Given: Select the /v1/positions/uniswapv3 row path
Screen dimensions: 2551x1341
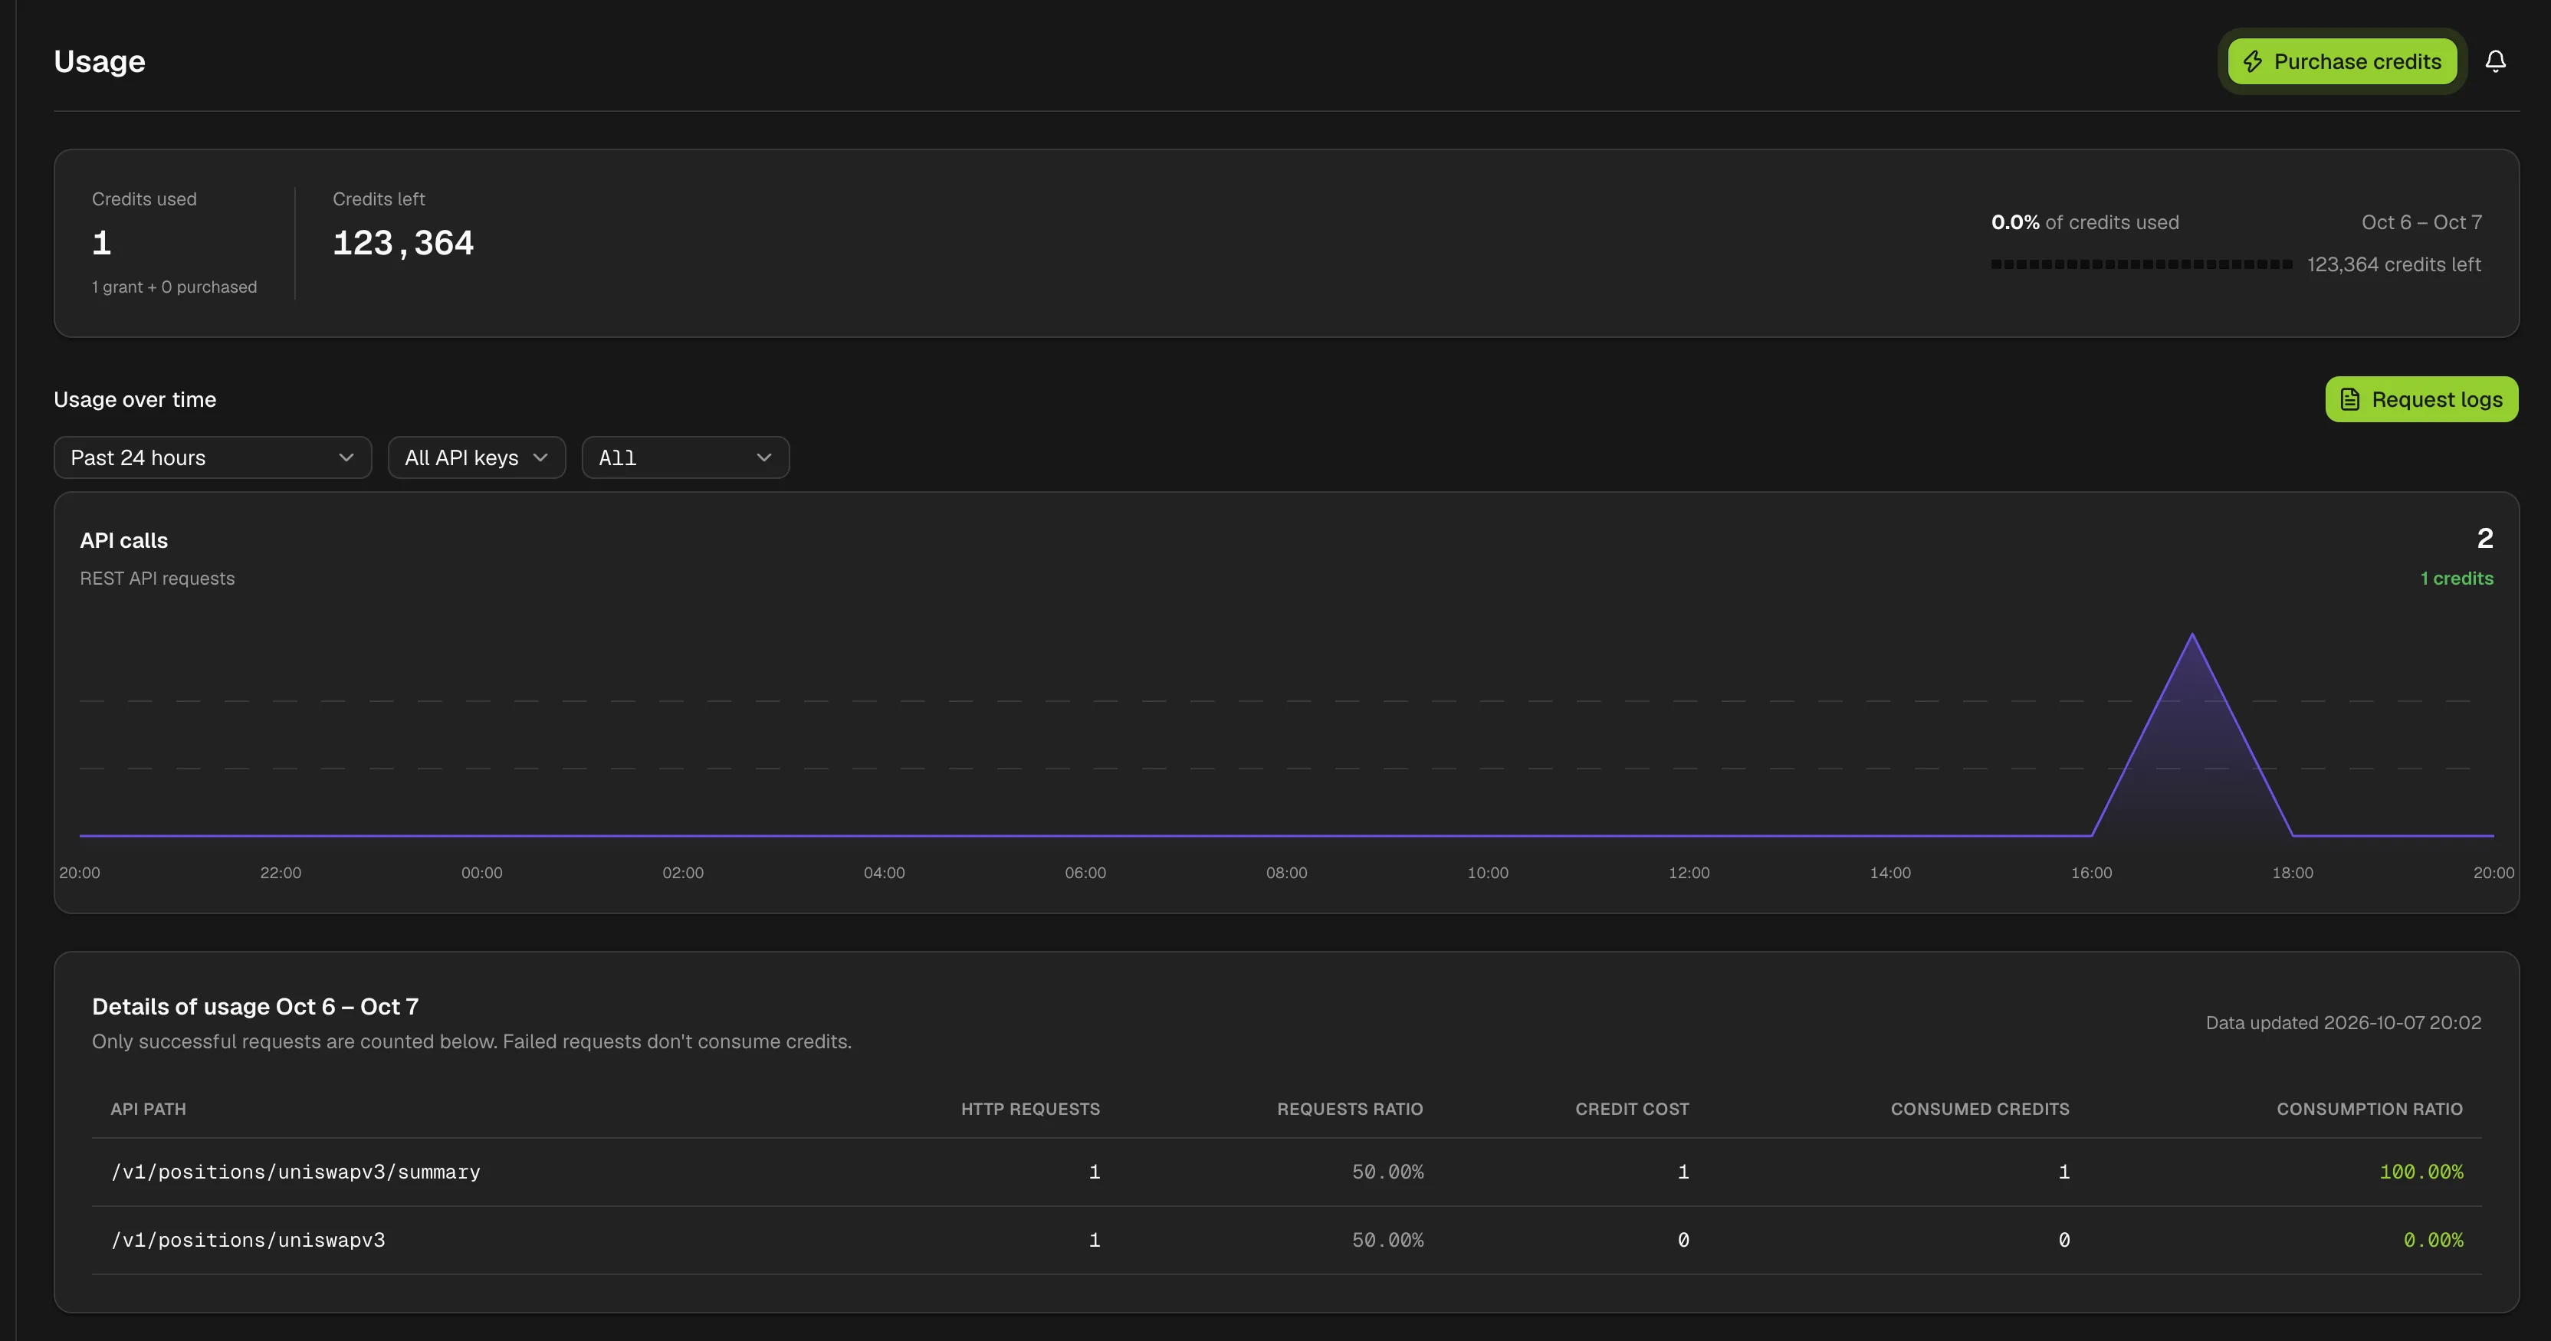Looking at the screenshot, I should pos(248,1240).
